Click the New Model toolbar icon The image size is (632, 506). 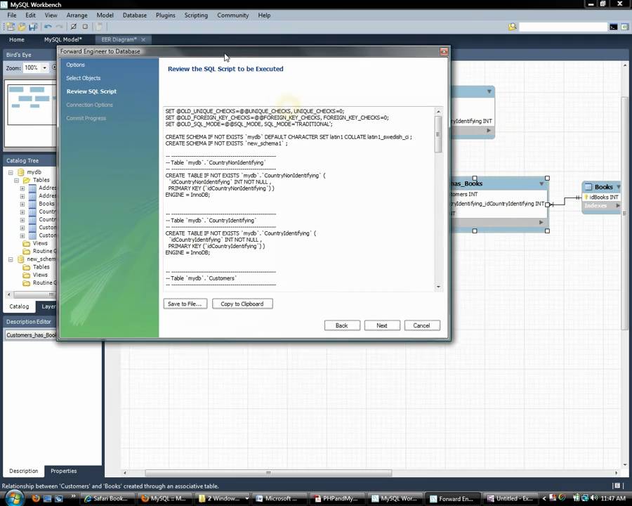11,27
